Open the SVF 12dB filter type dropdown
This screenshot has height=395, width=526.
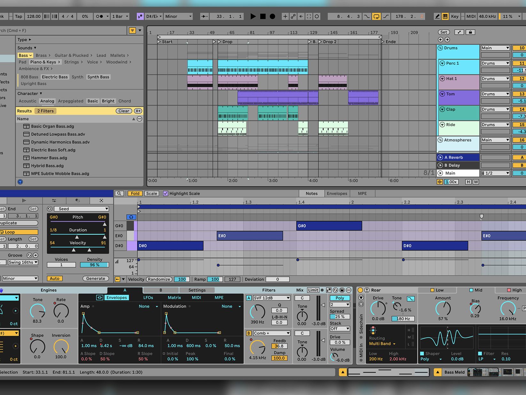[271, 298]
